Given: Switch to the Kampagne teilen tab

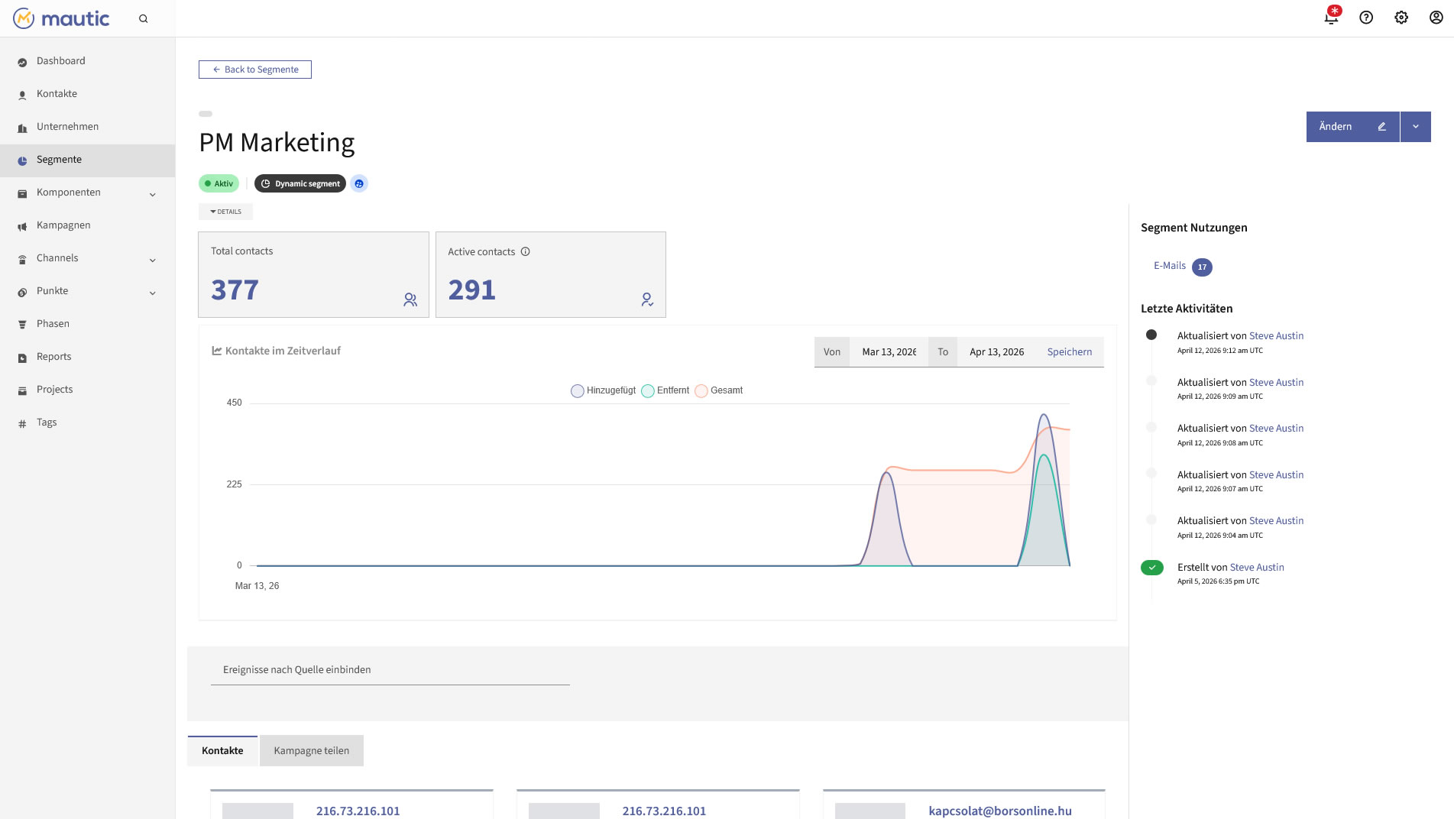Looking at the screenshot, I should click(x=311, y=750).
